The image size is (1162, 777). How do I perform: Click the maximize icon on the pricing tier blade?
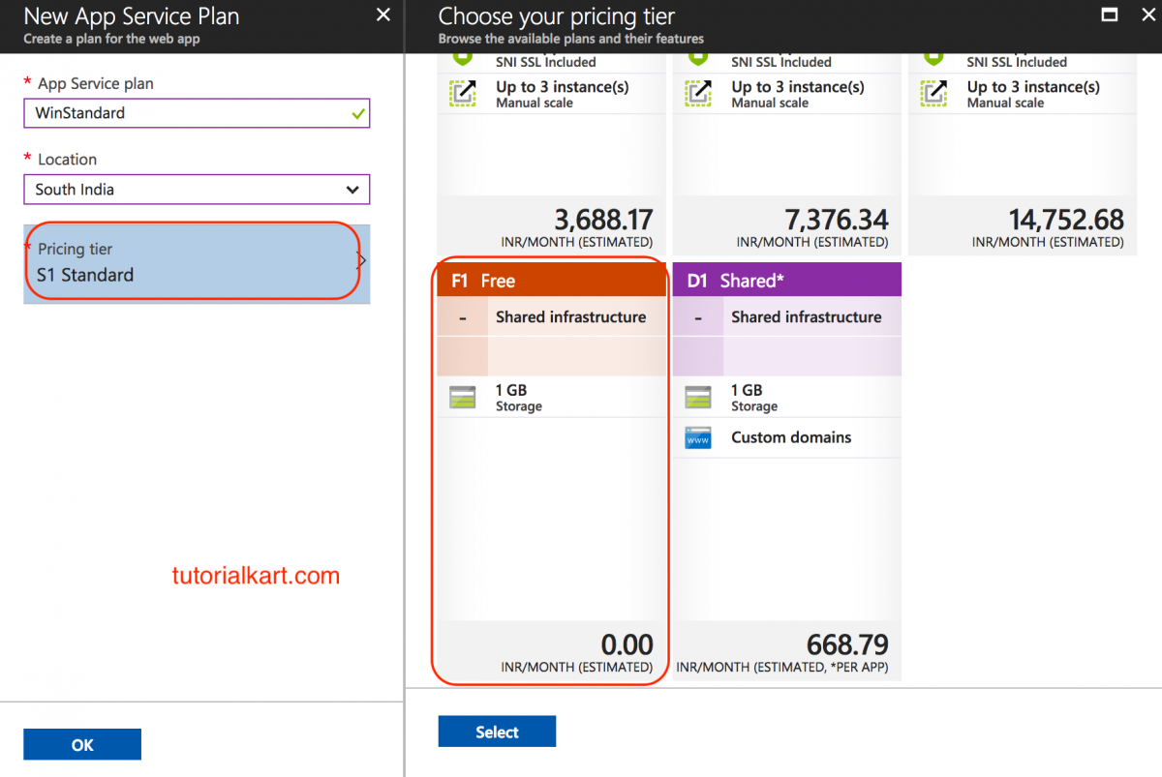(1110, 15)
